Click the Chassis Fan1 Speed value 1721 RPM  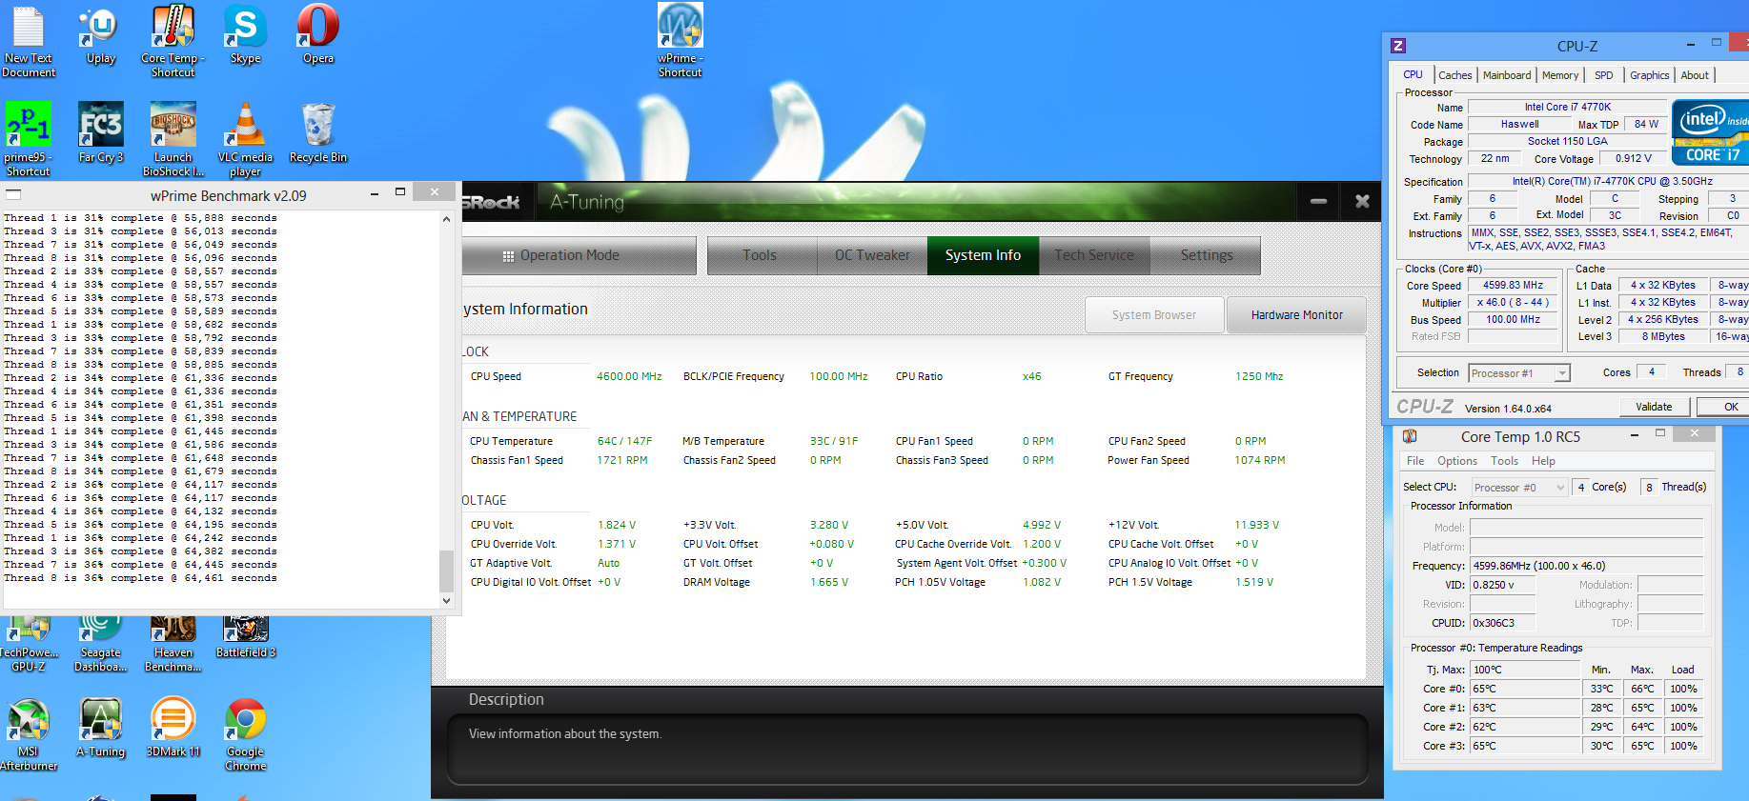[621, 460]
